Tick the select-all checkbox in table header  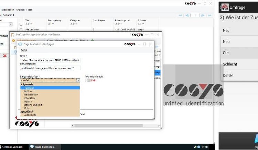21,24
